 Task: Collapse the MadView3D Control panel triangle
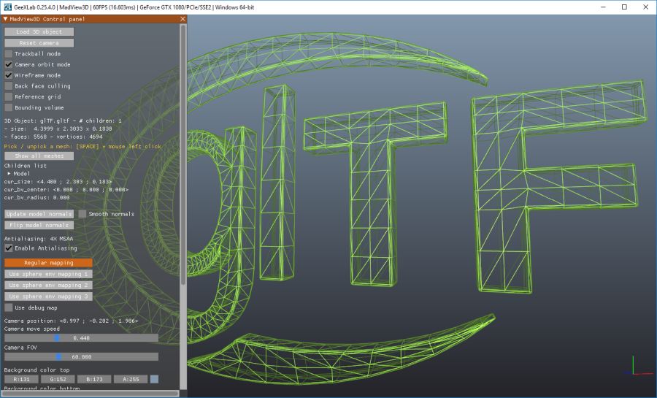[x=5, y=19]
